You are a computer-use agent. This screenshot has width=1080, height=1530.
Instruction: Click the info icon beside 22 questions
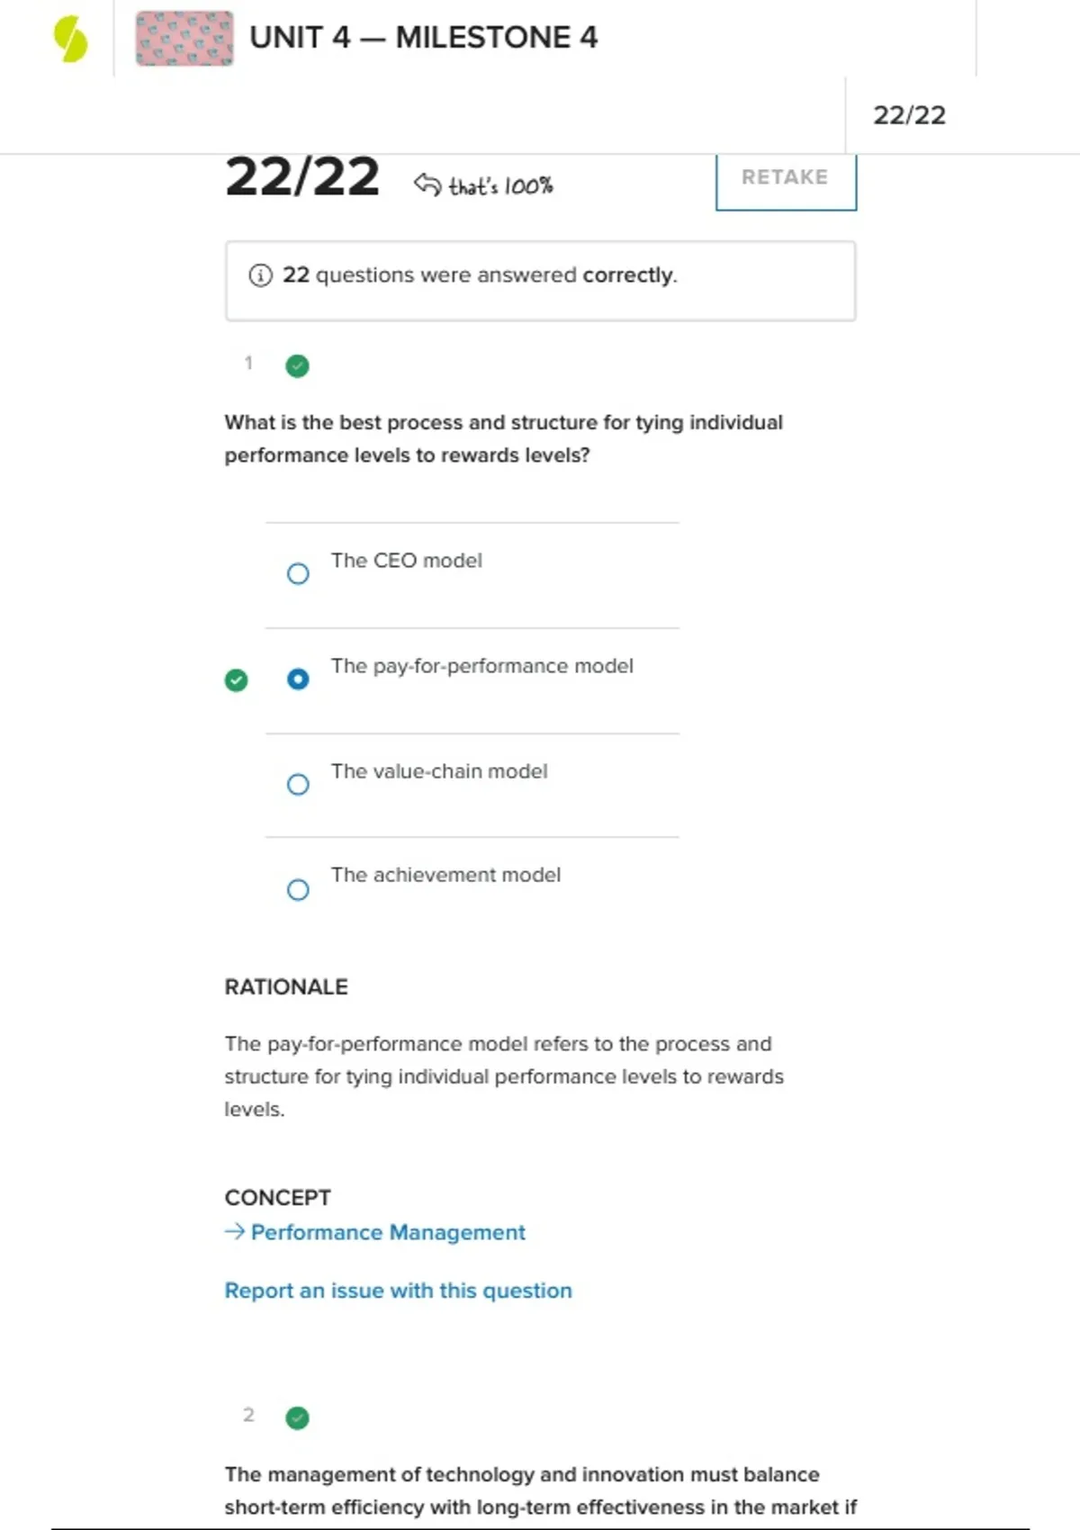click(x=260, y=275)
